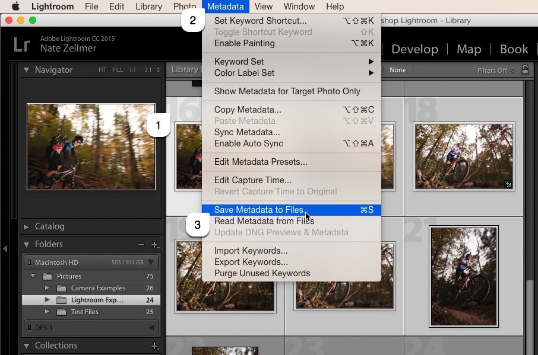This screenshot has width=538, height=355.
Task: Open the Macintosh HD volume dropdown
Action: tap(151, 262)
